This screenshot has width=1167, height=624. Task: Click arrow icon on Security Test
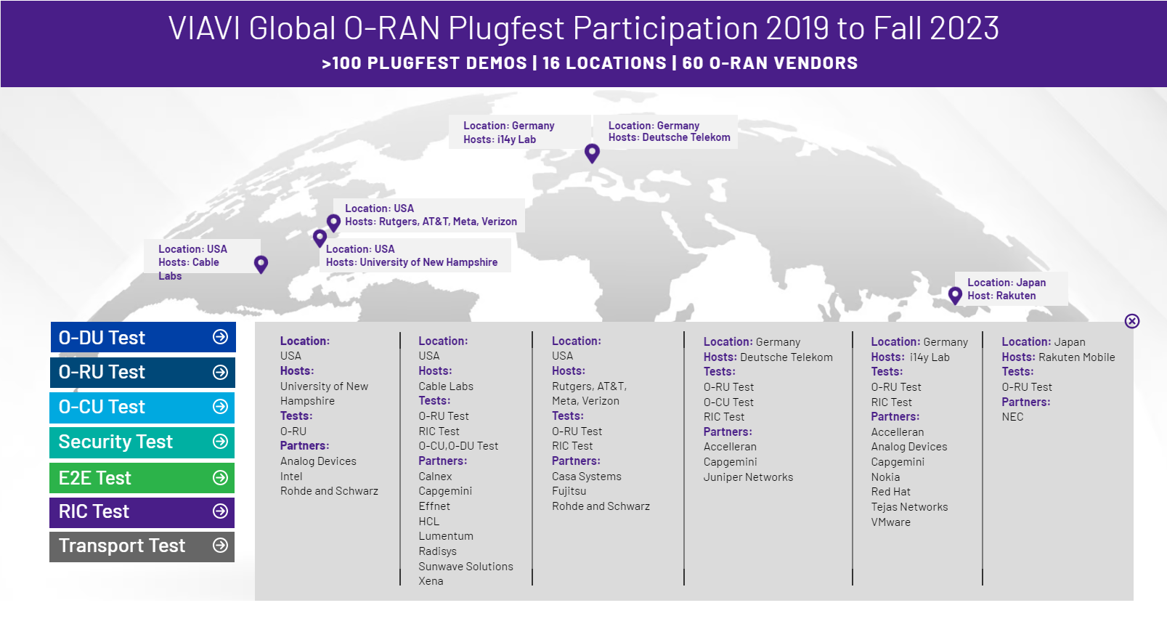pos(220,442)
